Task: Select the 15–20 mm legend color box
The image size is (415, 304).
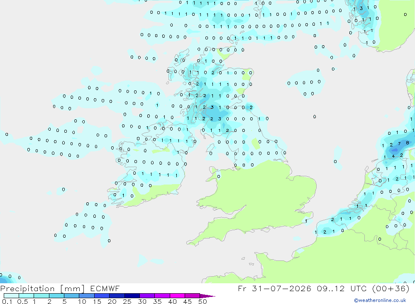Action: 102,296
